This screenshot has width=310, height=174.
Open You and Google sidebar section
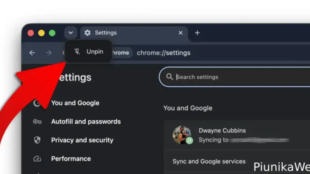[x=75, y=103]
